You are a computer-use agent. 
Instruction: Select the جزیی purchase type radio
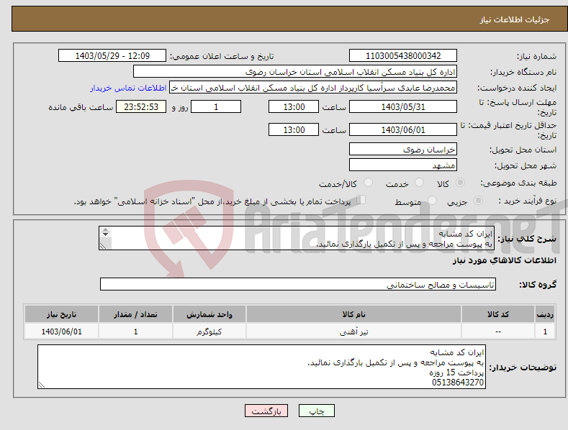click(x=478, y=201)
